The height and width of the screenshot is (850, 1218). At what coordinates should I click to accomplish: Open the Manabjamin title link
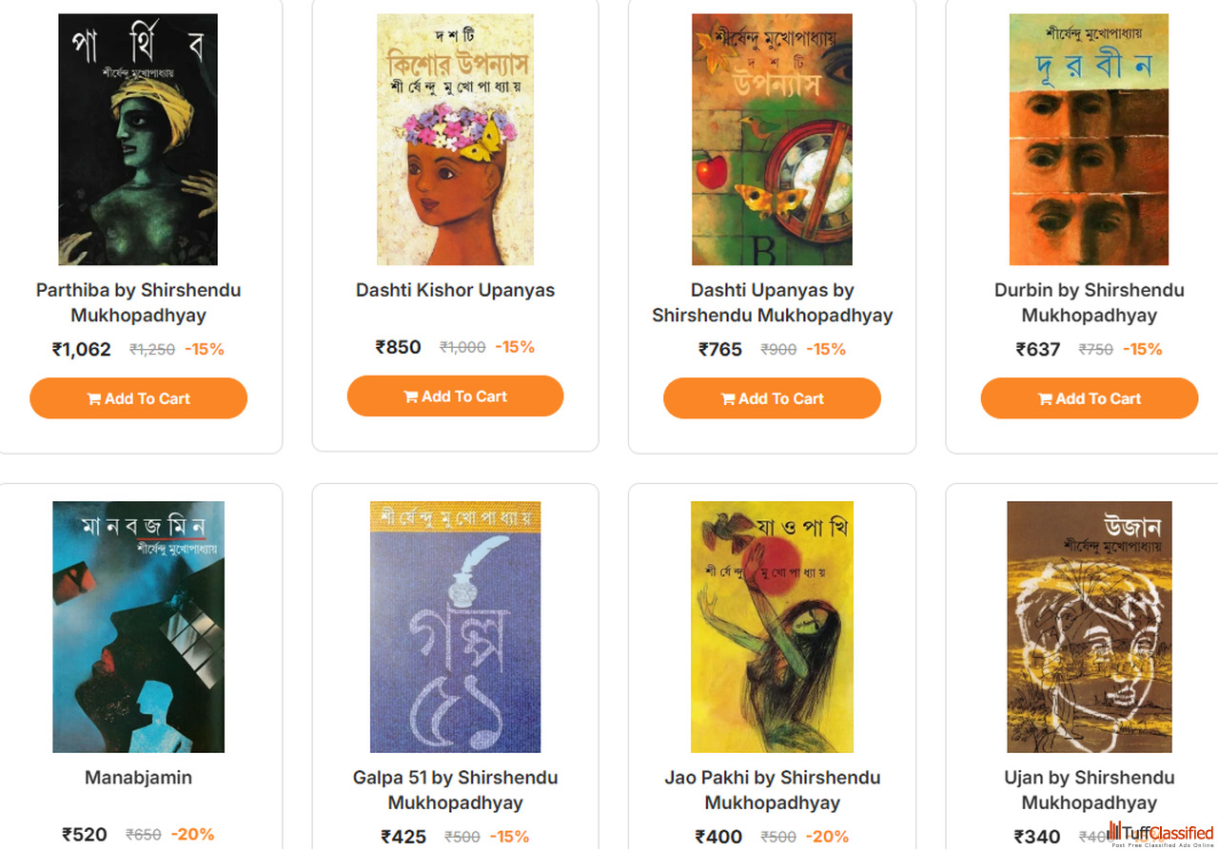click(139, 778)
